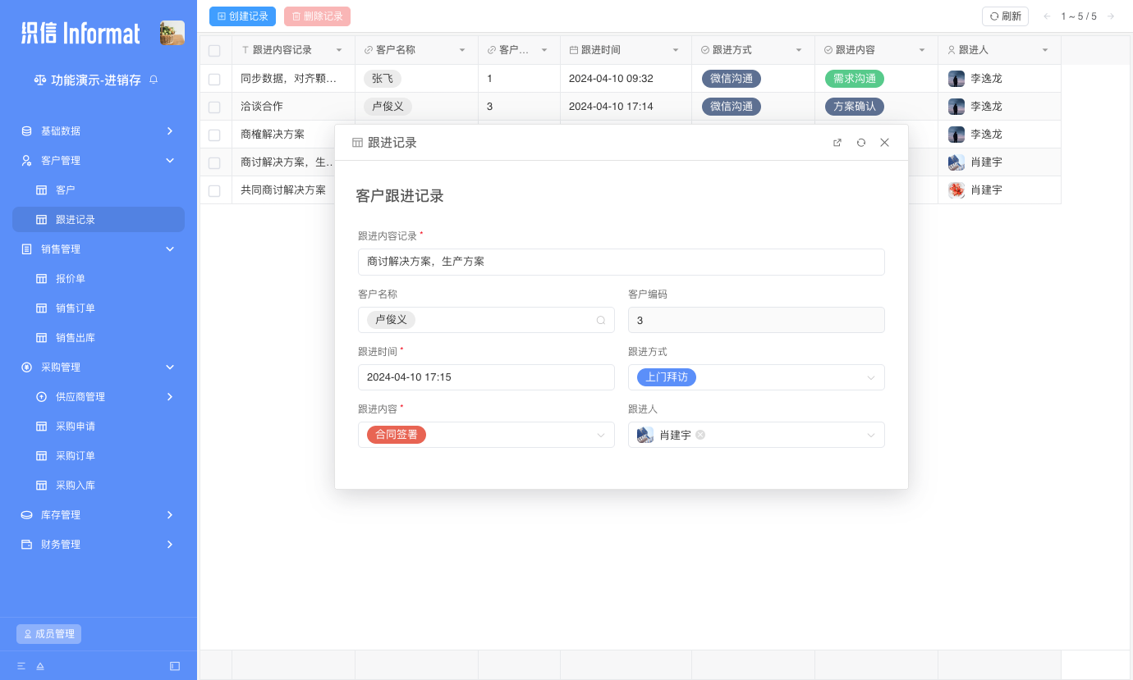Click the 刷新 refresh icon on toolbar
This screenshot has width=1133, height=680.
[x=1005, y=16]
